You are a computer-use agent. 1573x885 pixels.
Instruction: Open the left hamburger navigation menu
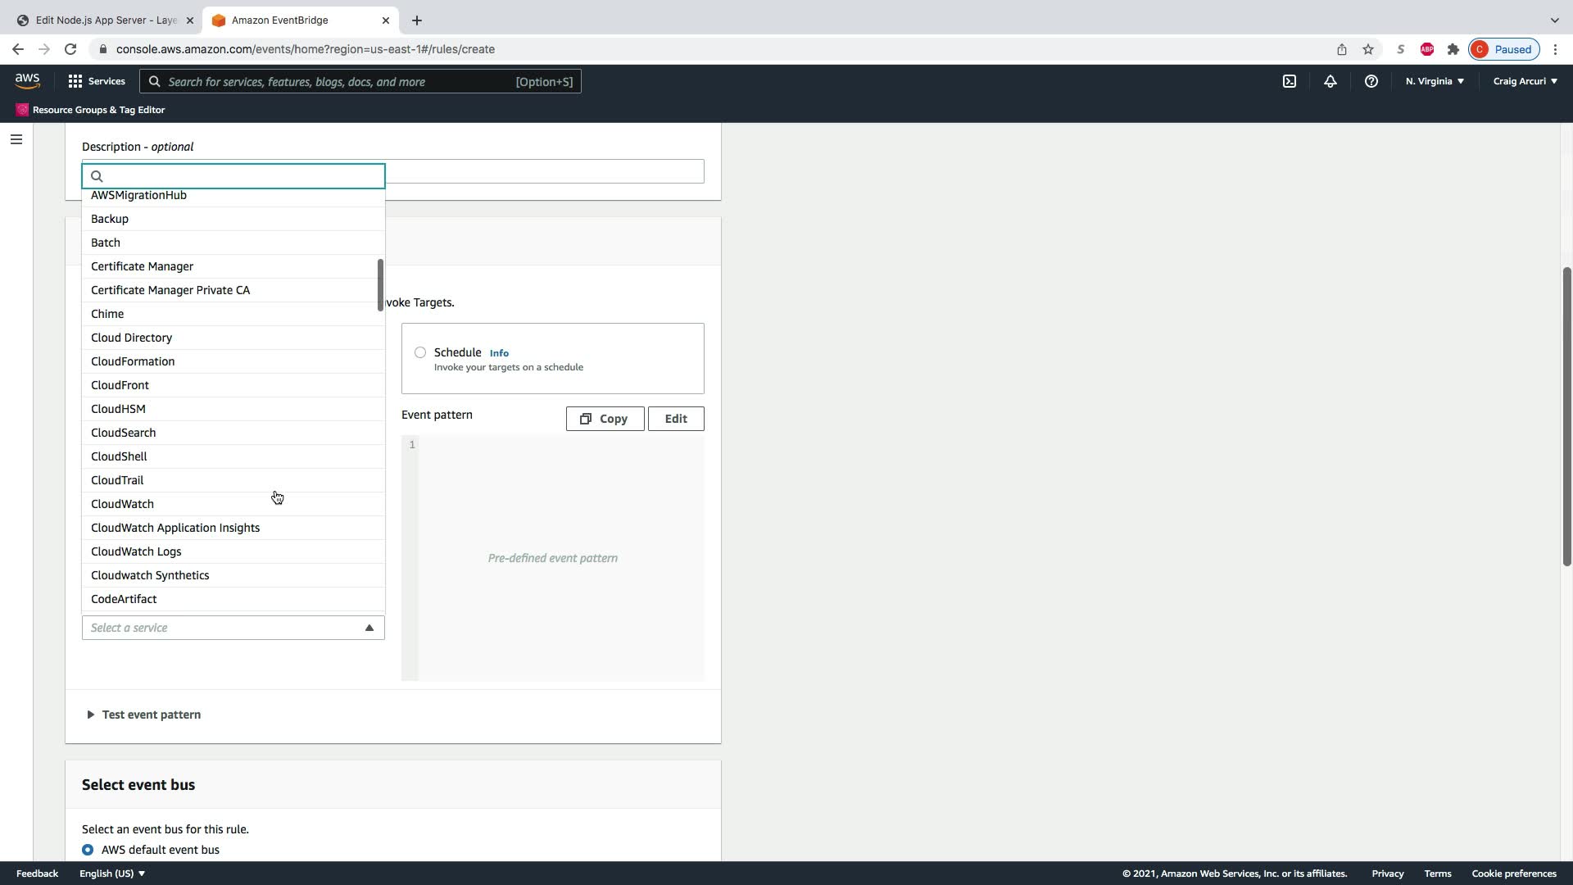[16, 139]
